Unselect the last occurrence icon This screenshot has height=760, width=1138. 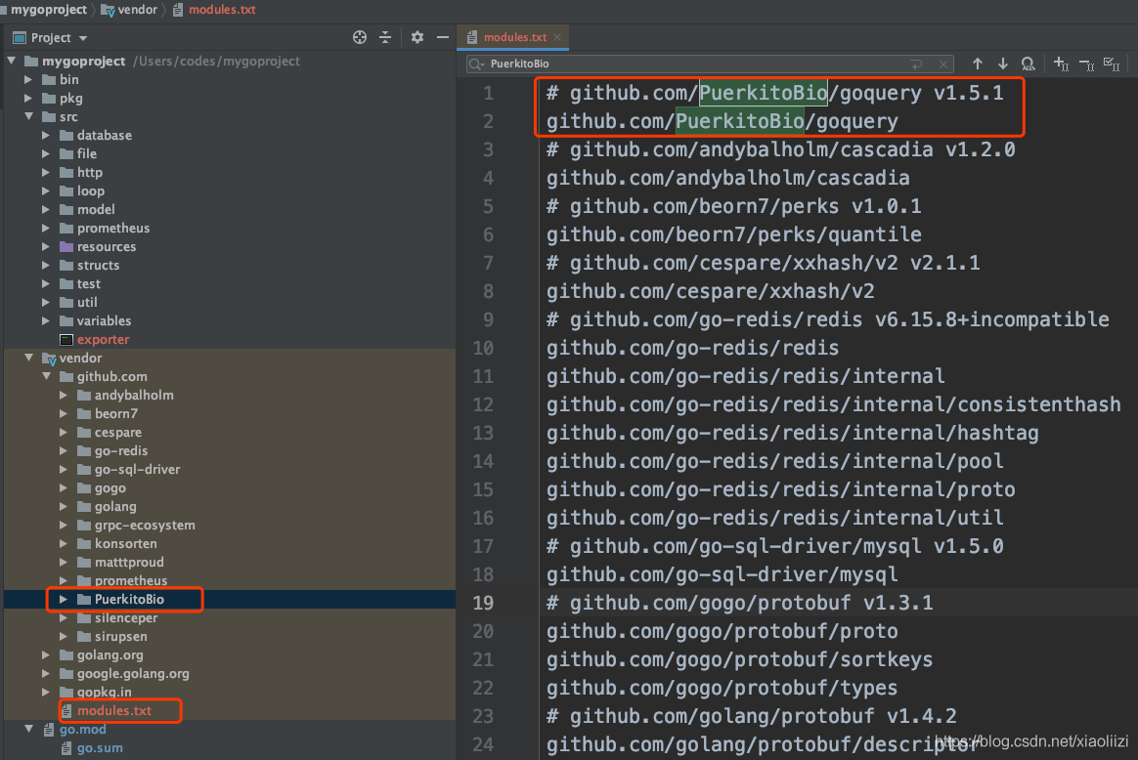1086,63
